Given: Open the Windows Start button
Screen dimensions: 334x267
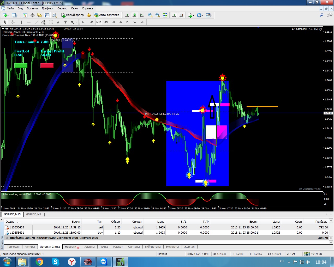Looking at the screenshot, I should [x=7, y=262].
